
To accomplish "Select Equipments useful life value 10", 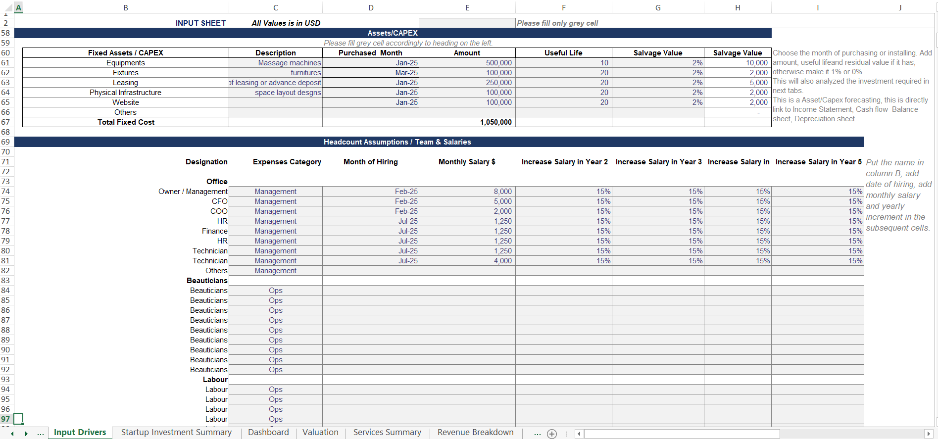I will pyautogui.click(x=564, y=63).
